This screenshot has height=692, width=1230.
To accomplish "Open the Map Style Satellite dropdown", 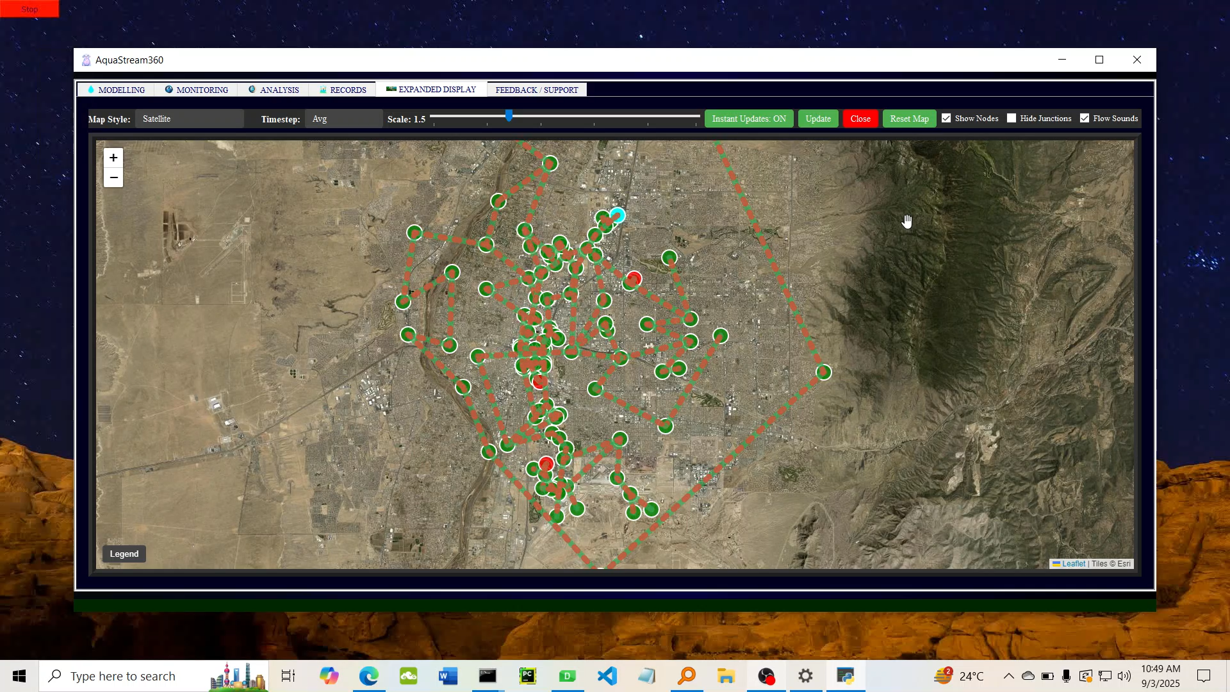I will pyautogui.click(x=189, y=119).
